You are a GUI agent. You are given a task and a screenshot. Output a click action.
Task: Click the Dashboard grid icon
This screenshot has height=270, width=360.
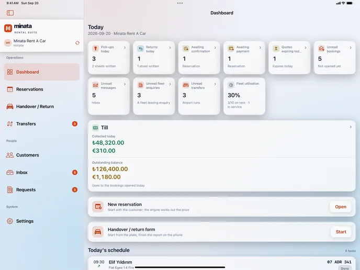pos(10,72)
